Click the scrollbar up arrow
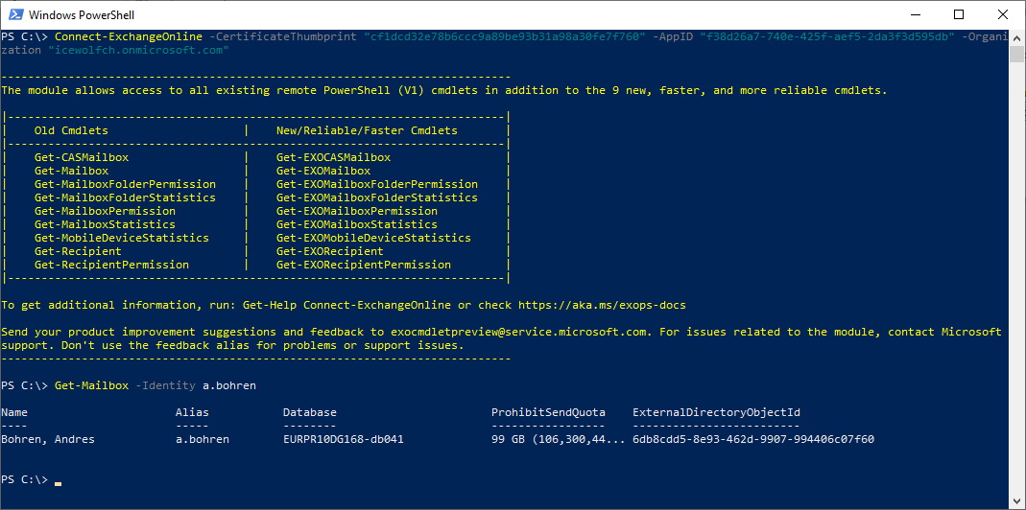 tap(1016, 38)
